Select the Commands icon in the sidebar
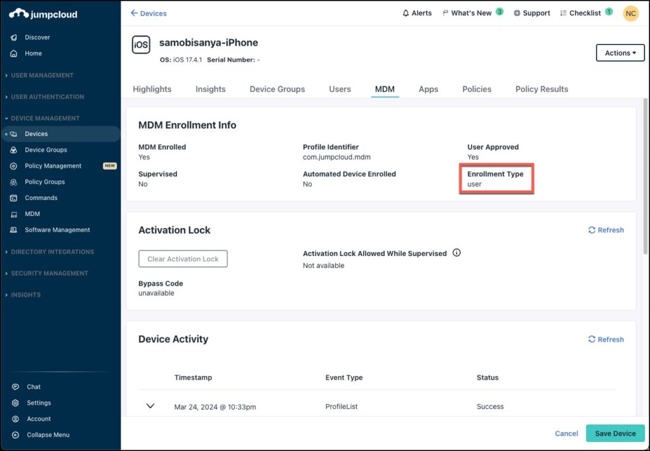This screenshot has width=650, height=451. coord(41,198)
